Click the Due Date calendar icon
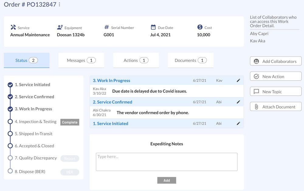Image resolution: width=304 pixels, height=191 pixels. click(153, 27)
